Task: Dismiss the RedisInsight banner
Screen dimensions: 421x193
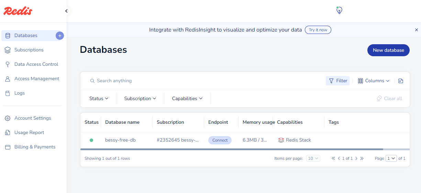Action: tap(417, 30)
